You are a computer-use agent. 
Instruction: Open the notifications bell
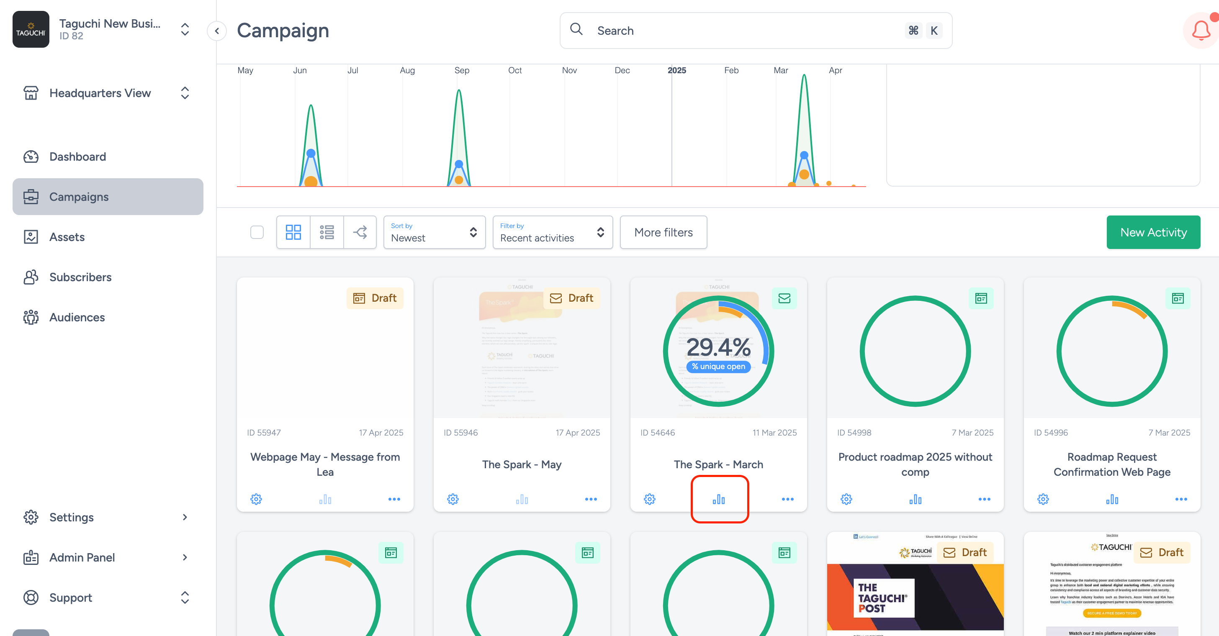coord(1200,31)
